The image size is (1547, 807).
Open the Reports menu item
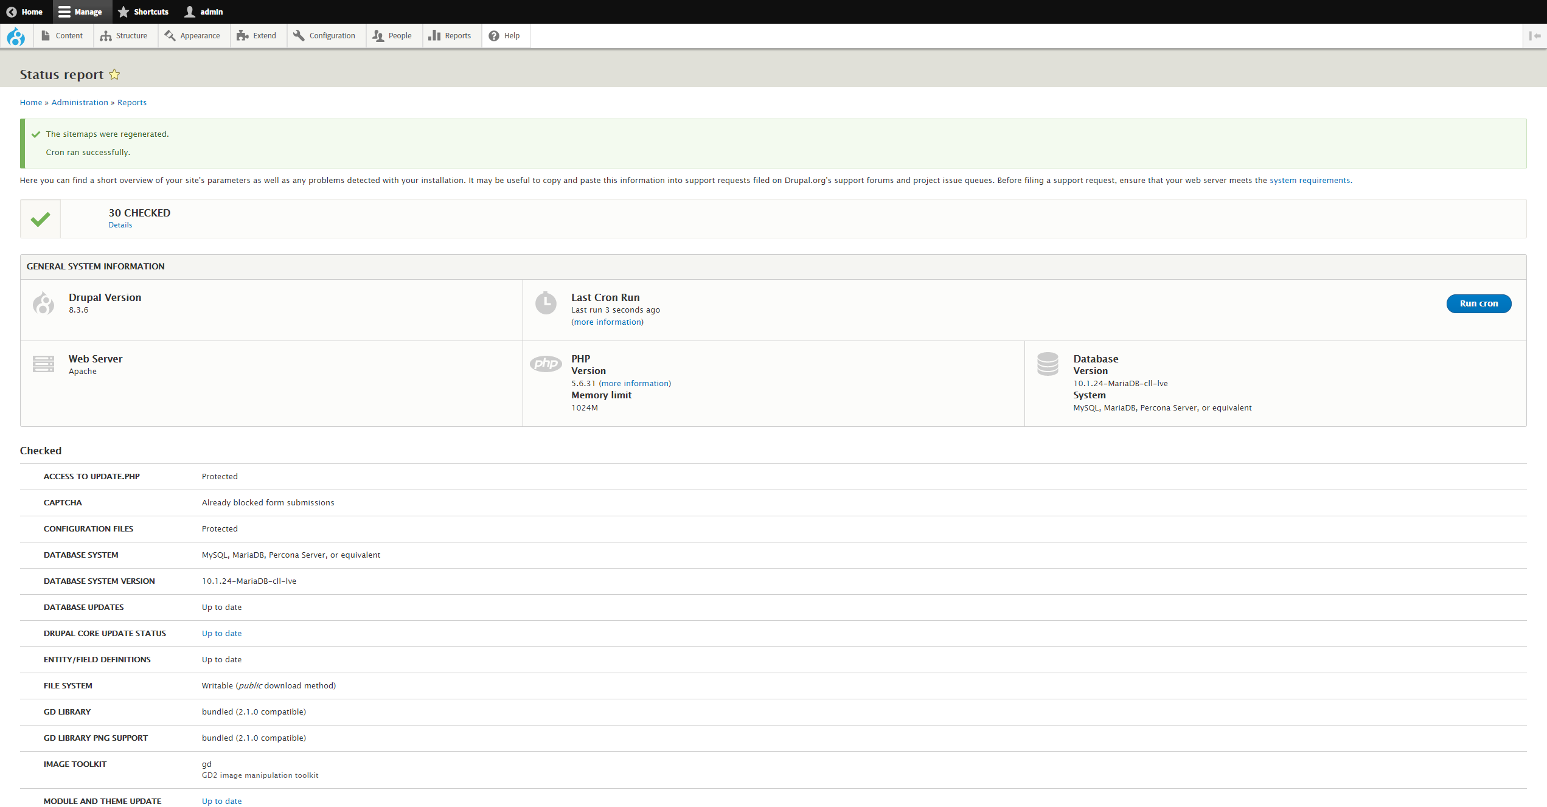450,36
